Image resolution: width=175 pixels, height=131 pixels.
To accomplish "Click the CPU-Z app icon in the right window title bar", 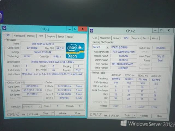I will [92, 30].
